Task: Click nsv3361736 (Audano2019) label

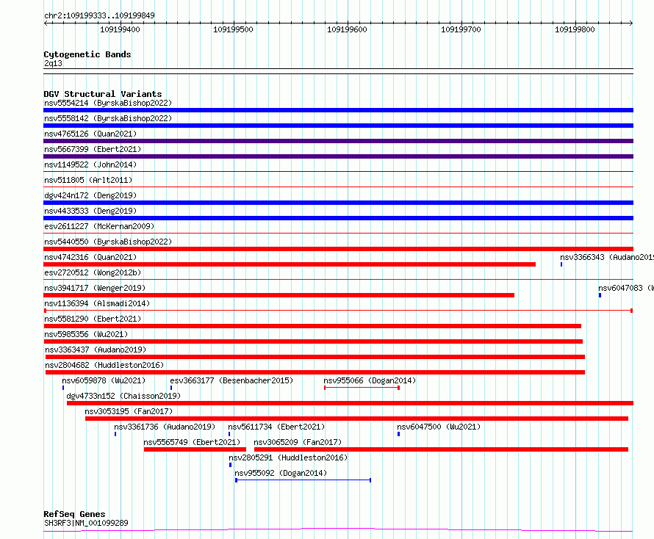Action: pos(165,427)
